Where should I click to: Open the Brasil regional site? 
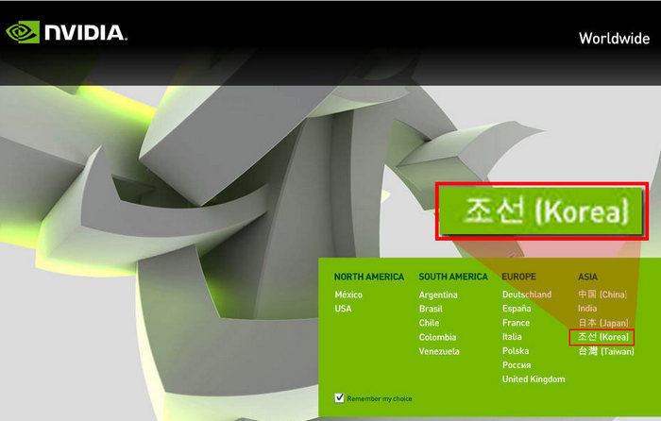point(431,309)
